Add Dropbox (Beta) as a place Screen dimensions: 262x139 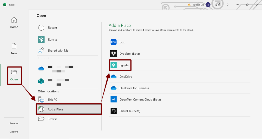(x=180, y=54)
